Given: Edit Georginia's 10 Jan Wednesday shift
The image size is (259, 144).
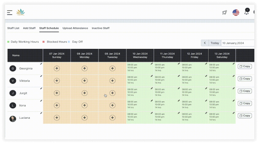Looking at the screenshot, I should click(152, 64).
